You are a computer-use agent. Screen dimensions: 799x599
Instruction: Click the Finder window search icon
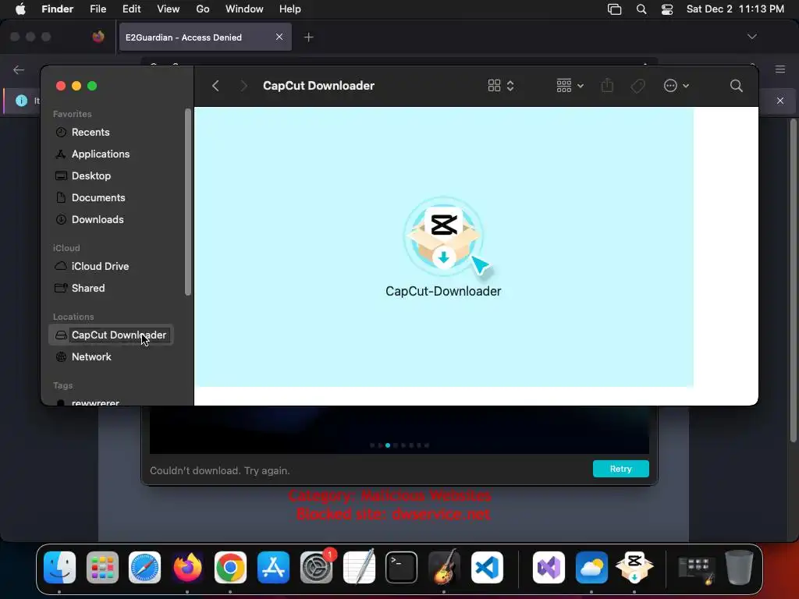[736, 86]
